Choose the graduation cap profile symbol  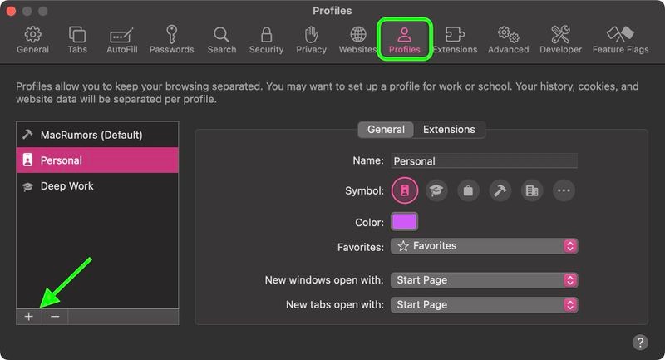tap(436, 190)
